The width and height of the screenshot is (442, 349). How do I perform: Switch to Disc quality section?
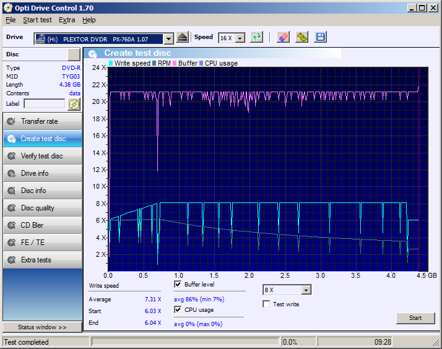coord(43,208)
